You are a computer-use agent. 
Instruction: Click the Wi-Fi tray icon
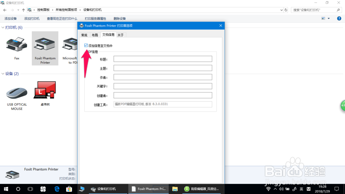268,189
